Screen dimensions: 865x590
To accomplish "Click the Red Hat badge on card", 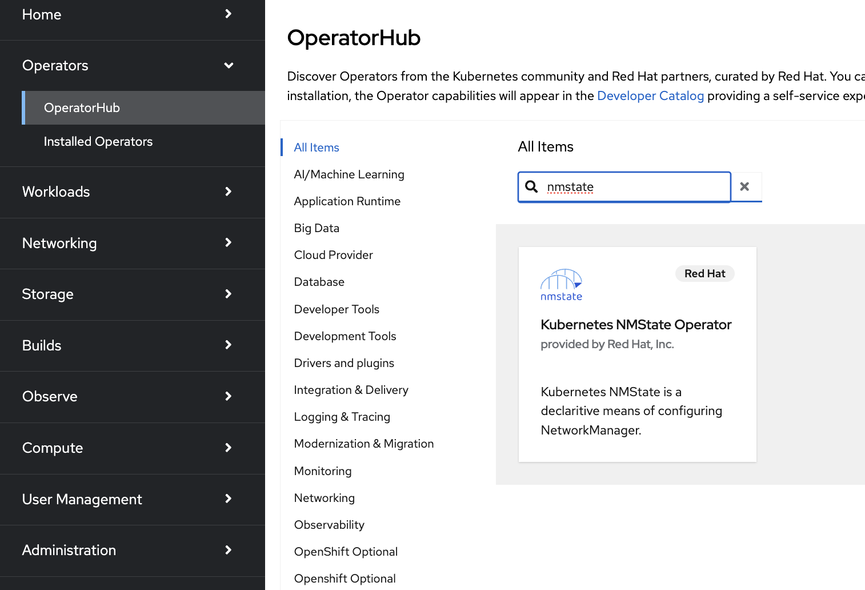I will (704, 274).
